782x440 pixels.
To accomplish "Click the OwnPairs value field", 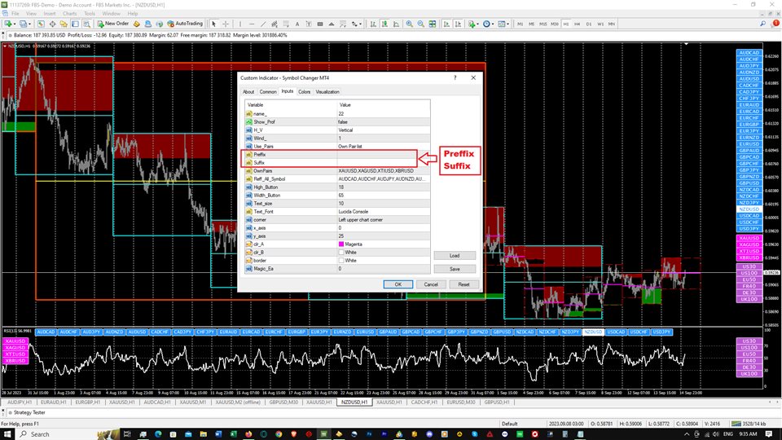I will pos(384,170).
